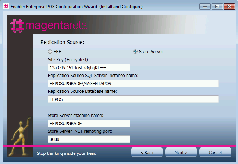
Task: Click the Site Key (Encrypted) input field
Action: coord(89,68)
